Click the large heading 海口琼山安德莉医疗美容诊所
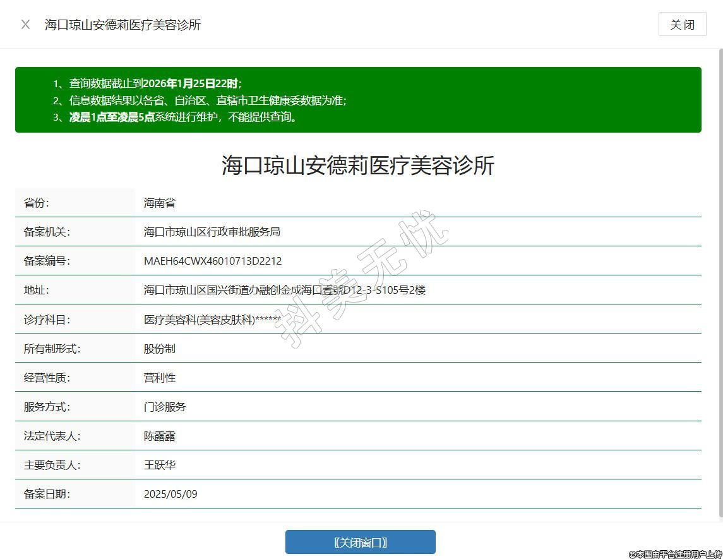The image size is (723, 559). (x=358, y=165)
